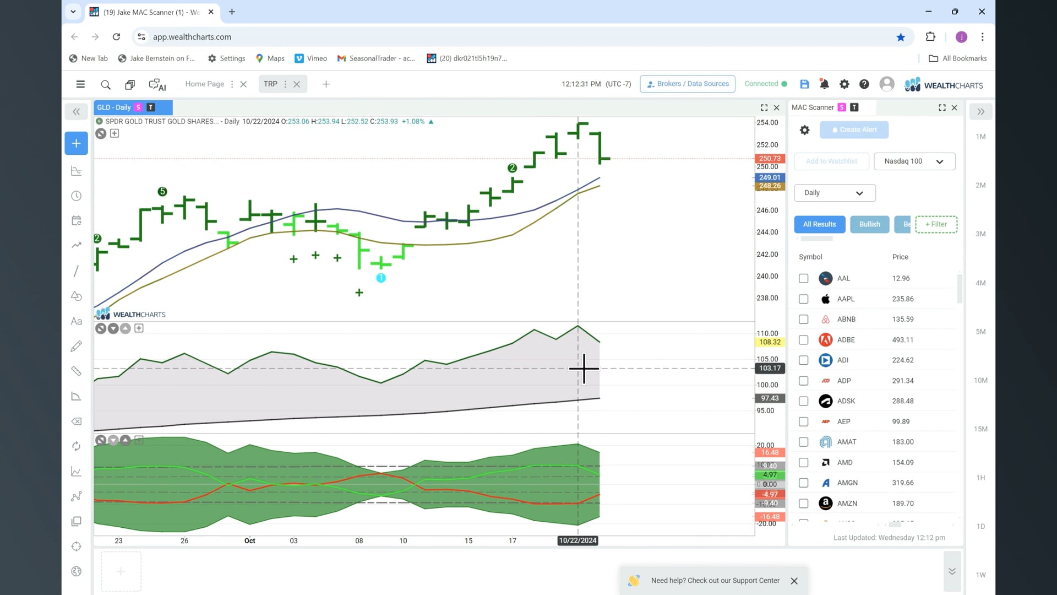This screenshot has width=1057, height=595.
Task: Open the Vimeo bookmark
Action: (311, 58)
